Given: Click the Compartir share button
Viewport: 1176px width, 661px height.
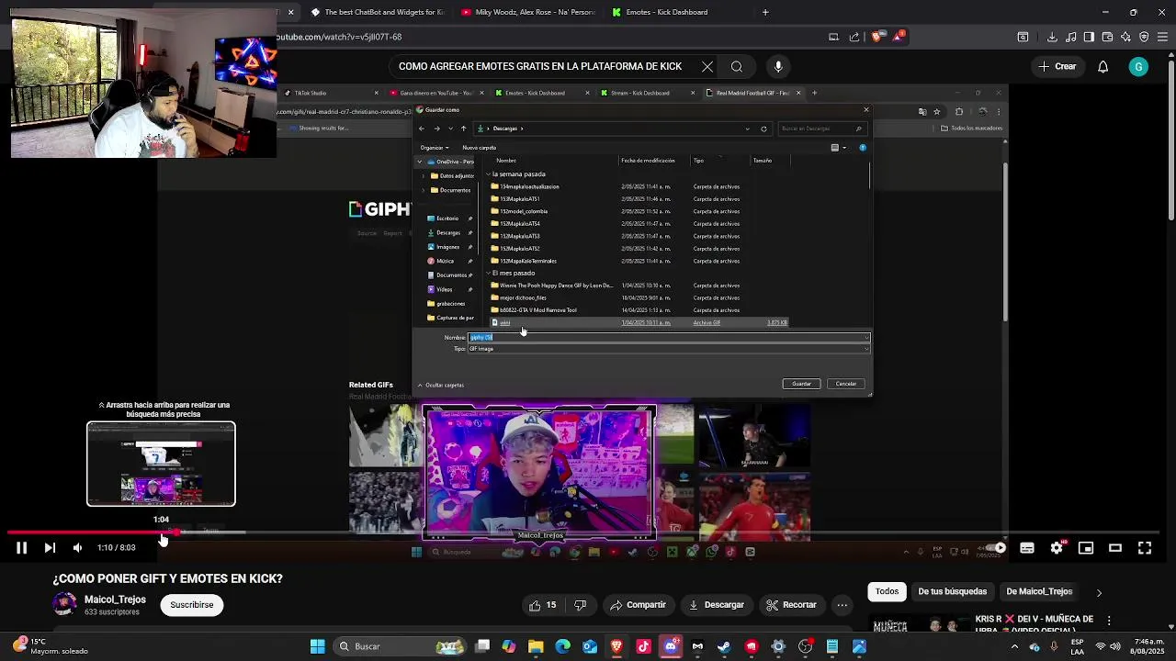Looking at the screenshot, I should click(639, 605).
